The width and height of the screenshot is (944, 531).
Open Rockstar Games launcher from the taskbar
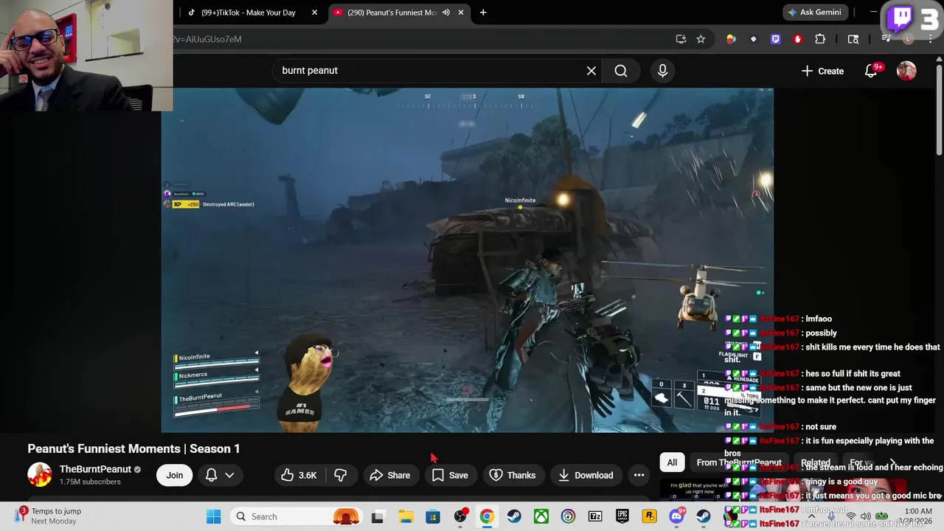[649, 517]
